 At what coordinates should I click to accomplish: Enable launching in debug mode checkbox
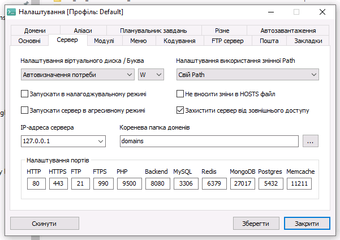coord(24,94)
